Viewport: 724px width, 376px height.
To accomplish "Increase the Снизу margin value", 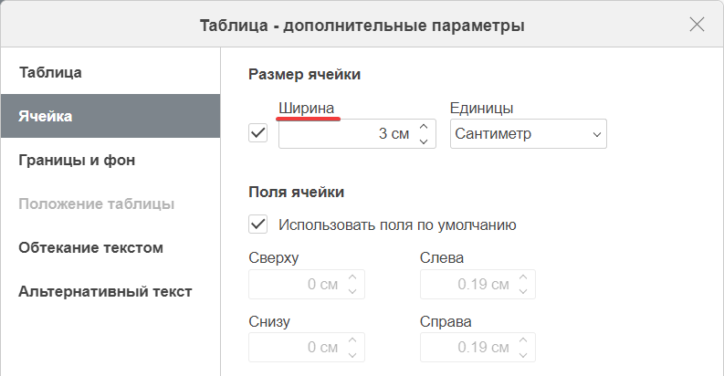I will click(x=352, y=340).
